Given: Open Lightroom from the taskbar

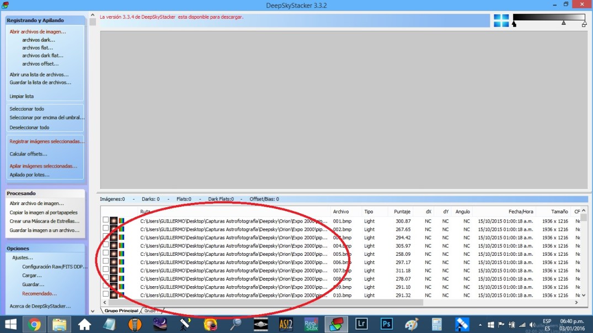Looking at the screenshot, I should tap(361, 324).
